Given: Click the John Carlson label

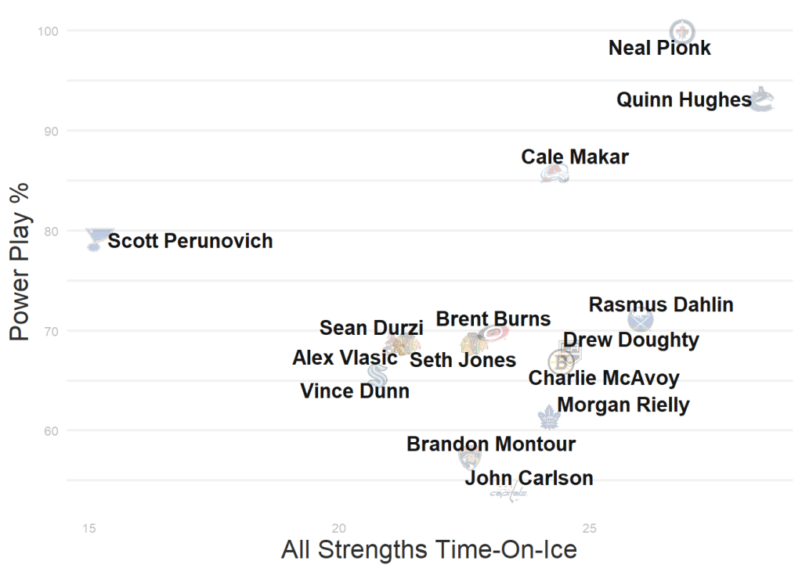Looking at the screenshot, I should click(529, 478).
